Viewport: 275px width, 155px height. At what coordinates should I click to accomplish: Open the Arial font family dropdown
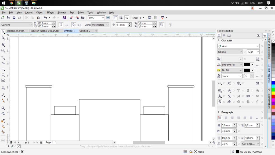[257, 46]
